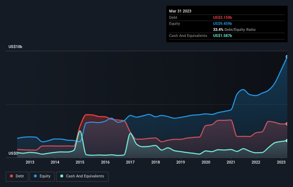Click the 2013 x-axis label
This screenshot has height=187, width=293.
tap(30, 162)
